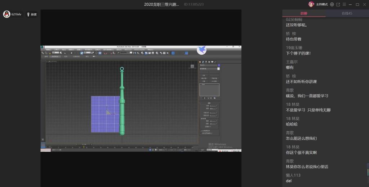Click the object color swatch in command panel

click(x=219, y=65)
